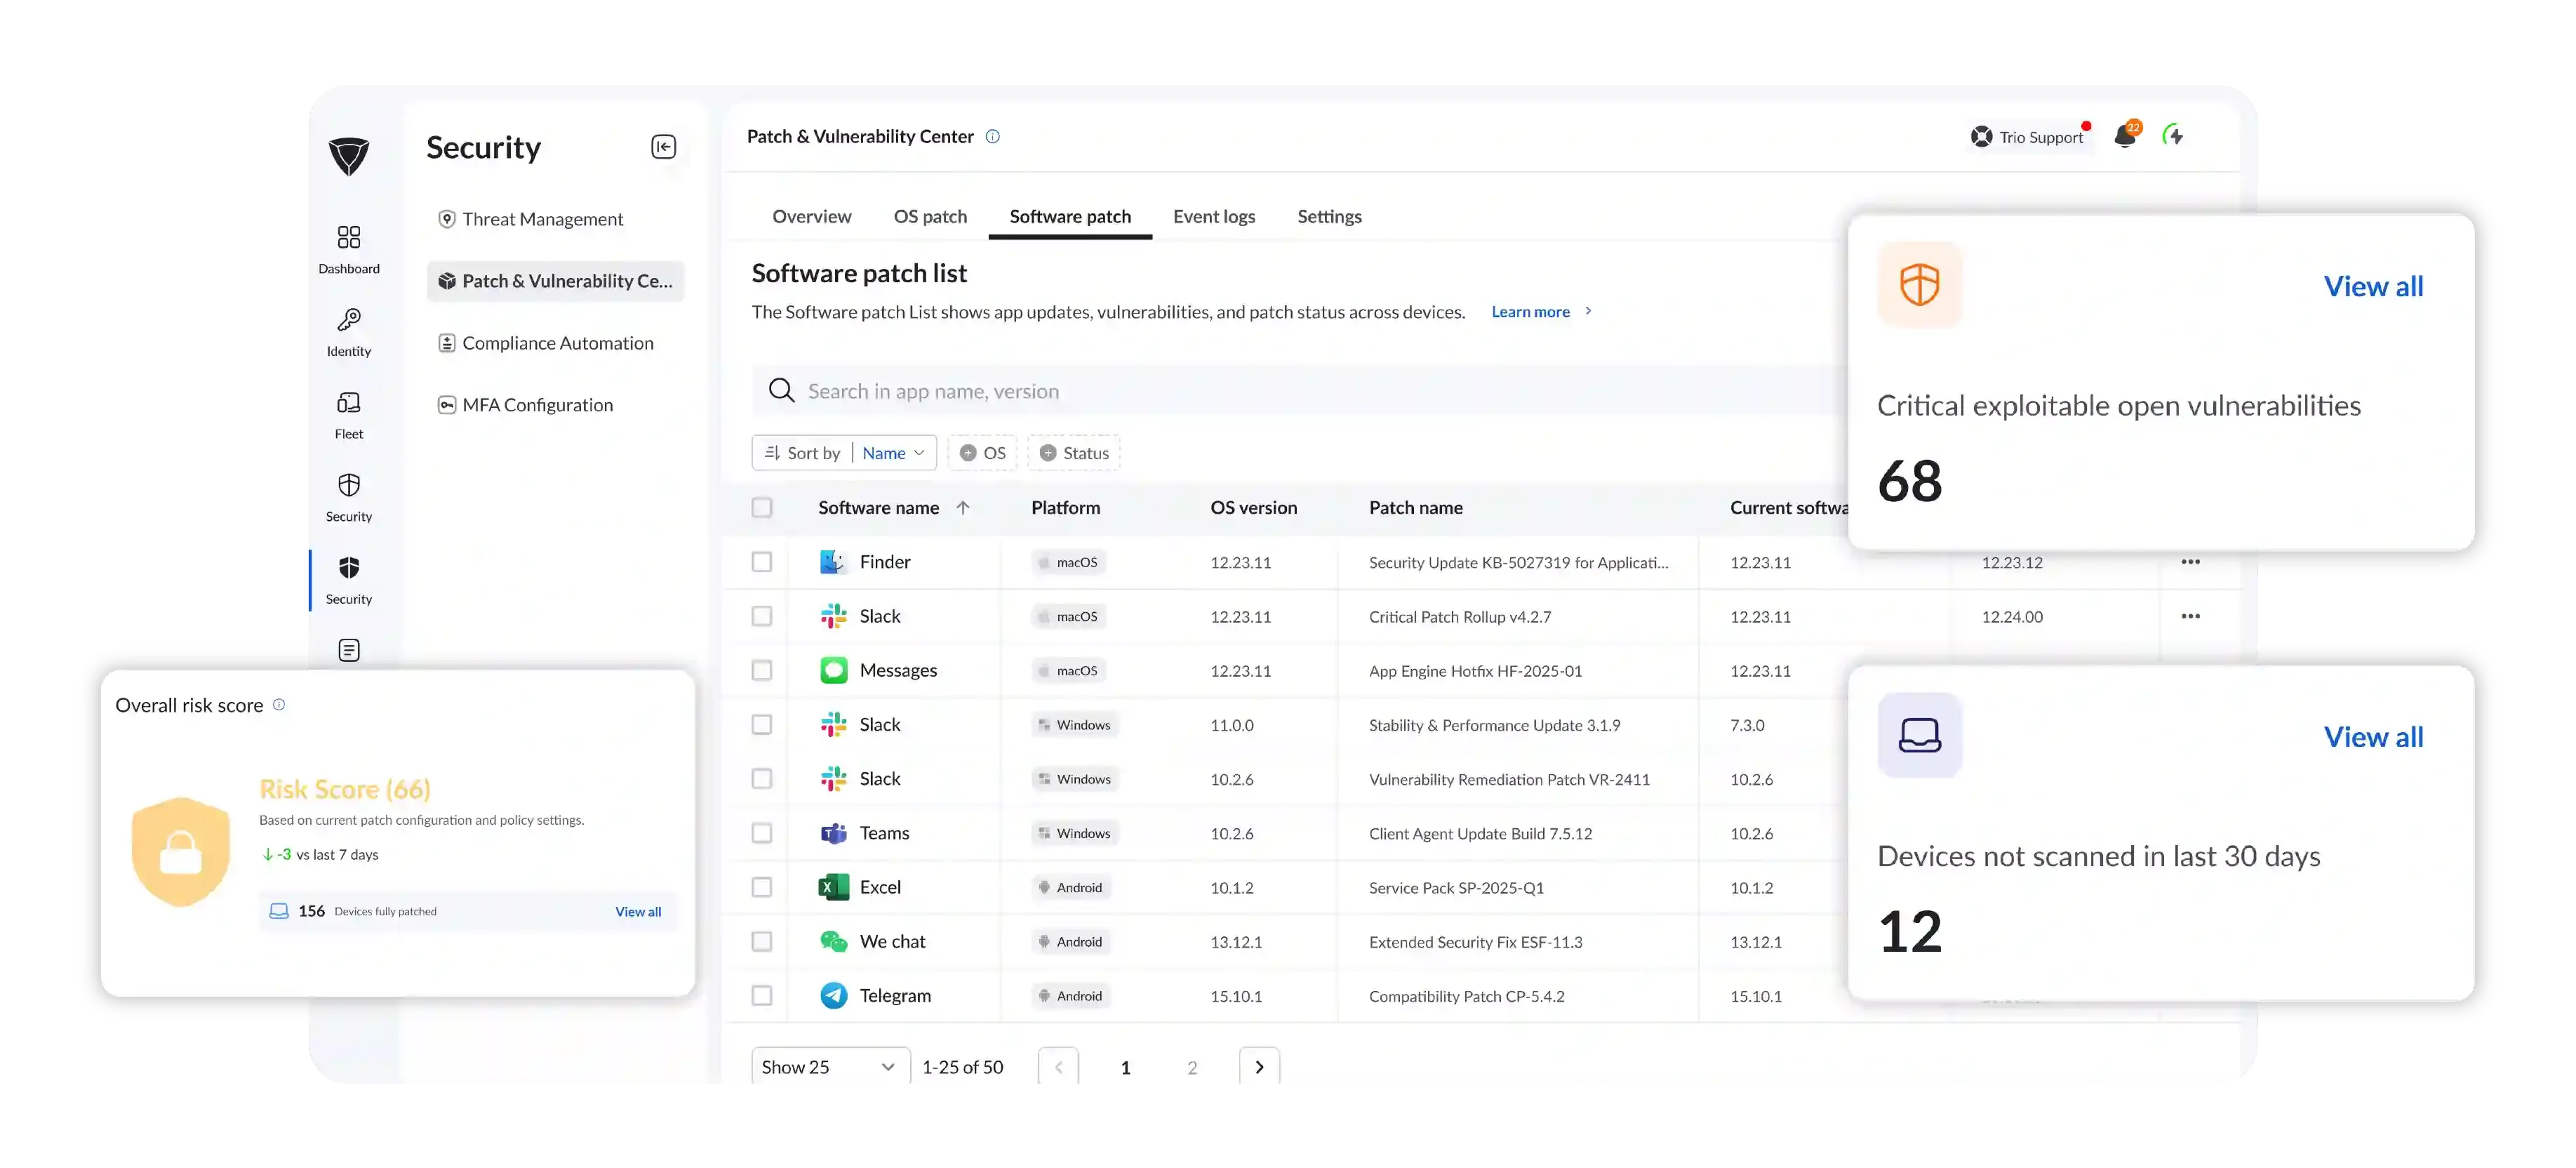Click the Teams app icon
2576x1168 pixels.
click(x=833, y=832)
